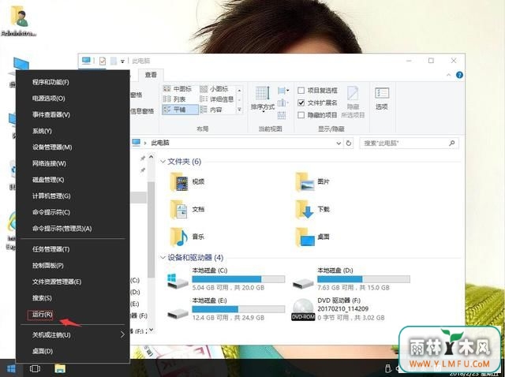
Task: Refresh the 此电脑 location
Action: (349, 144)
